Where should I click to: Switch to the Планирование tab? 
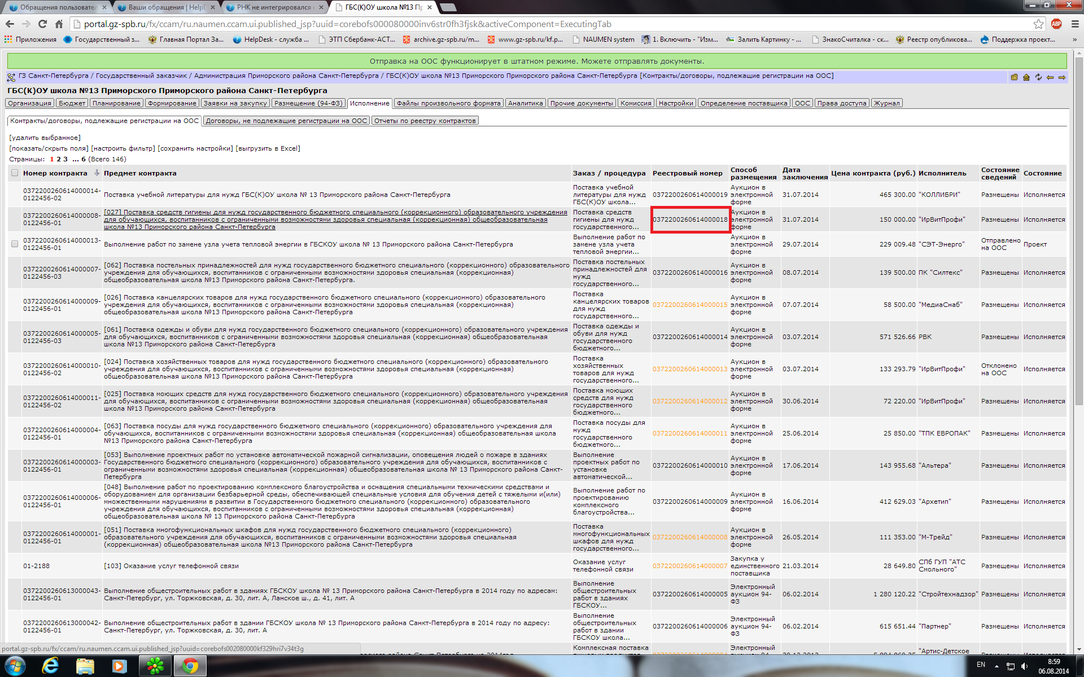[x=116, y=103]
